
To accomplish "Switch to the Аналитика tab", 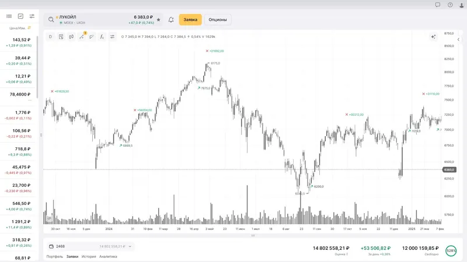I will [108, 256].
